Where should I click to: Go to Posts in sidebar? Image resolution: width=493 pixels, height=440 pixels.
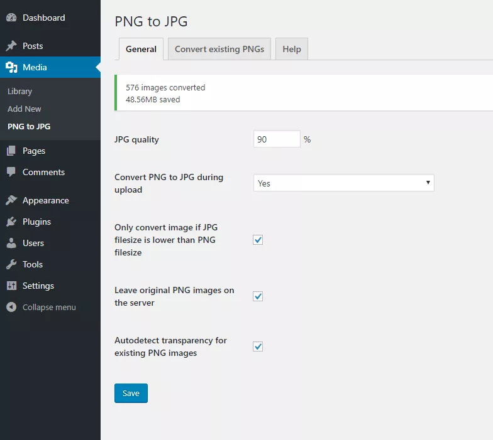[x=33, y=46]
